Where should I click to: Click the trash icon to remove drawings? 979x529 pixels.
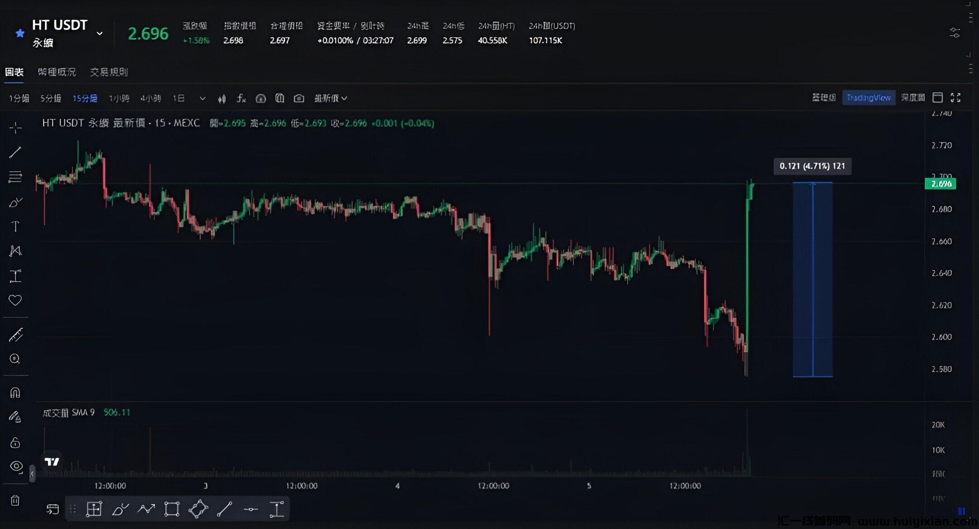pyautogui.click(x=15, y=500)
